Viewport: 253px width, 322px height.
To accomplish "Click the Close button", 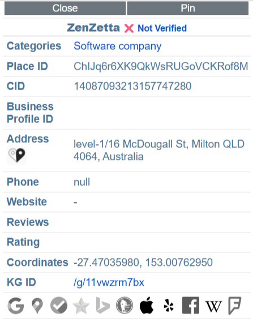I will pyautogui.click(x=65, y=8).
